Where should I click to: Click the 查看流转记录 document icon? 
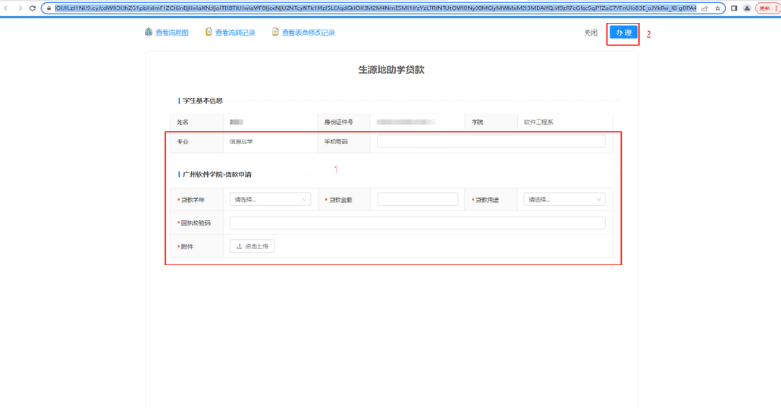pos(210,33)
